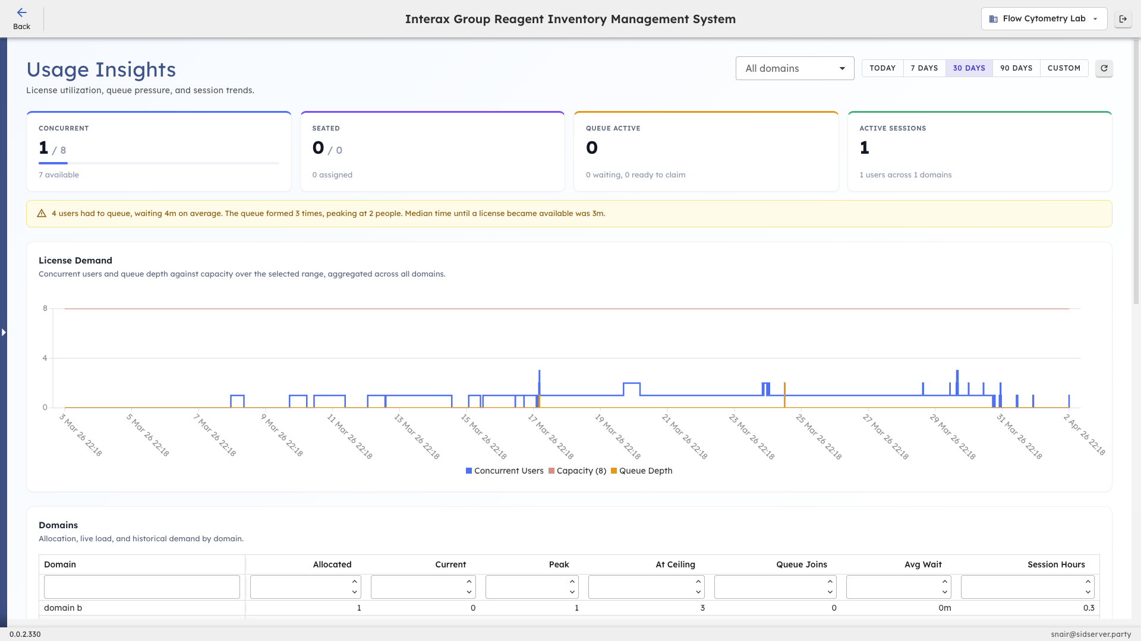
Task: Increment the Allocated column filter stepper
Action: point(354,582)
